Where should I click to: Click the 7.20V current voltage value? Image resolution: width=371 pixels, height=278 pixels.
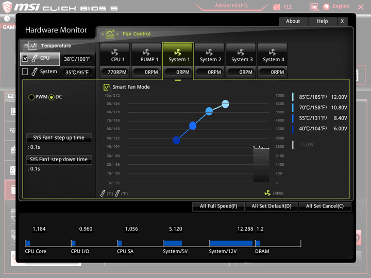pos(307,145)
